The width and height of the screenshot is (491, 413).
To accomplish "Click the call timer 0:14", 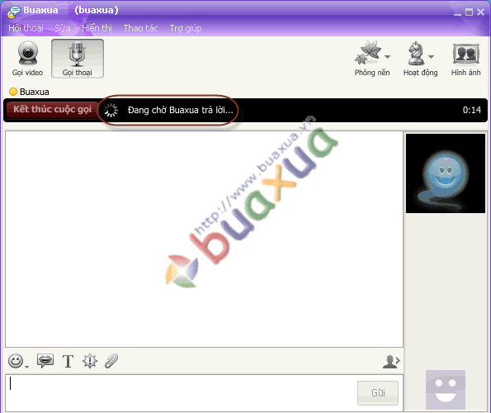I will (x=471, y=110).
